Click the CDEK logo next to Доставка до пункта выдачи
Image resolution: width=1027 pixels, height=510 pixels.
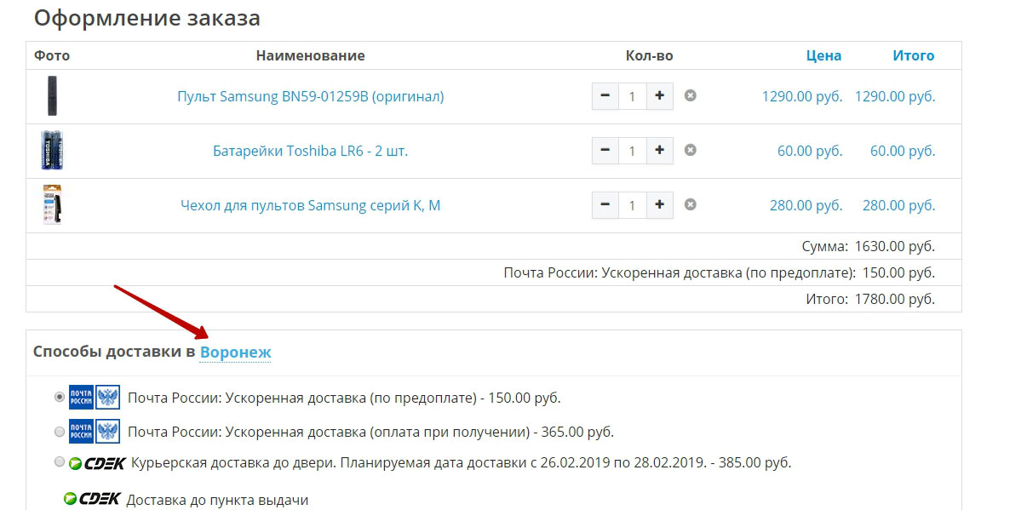(92, 500)
